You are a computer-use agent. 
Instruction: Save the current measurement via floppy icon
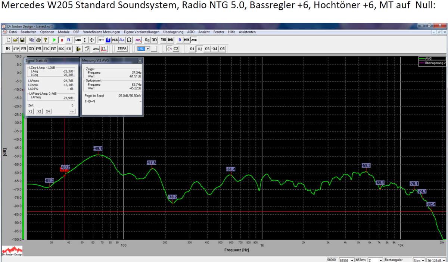coord(22,40)
